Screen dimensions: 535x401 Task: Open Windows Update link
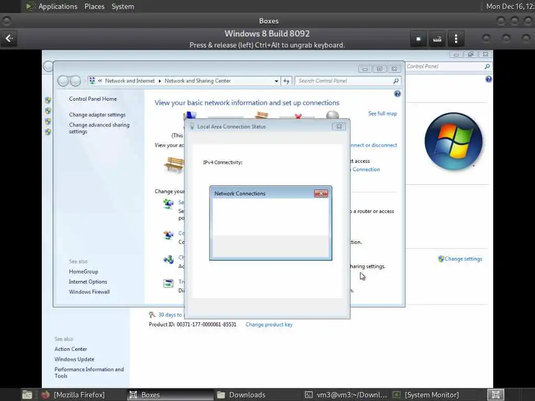point(74,359)
